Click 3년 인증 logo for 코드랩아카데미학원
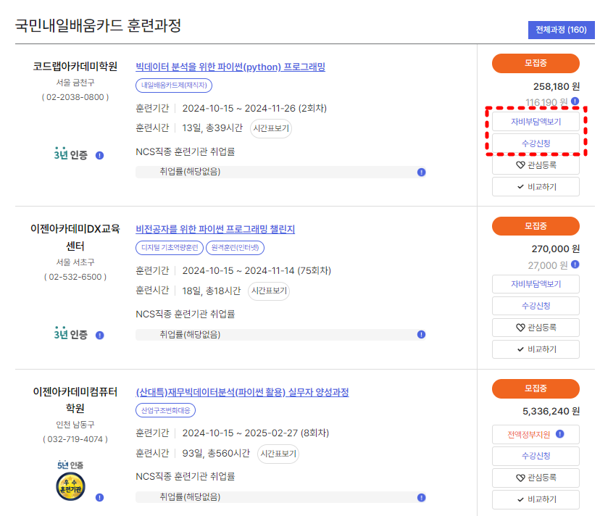 pos(70,154)
